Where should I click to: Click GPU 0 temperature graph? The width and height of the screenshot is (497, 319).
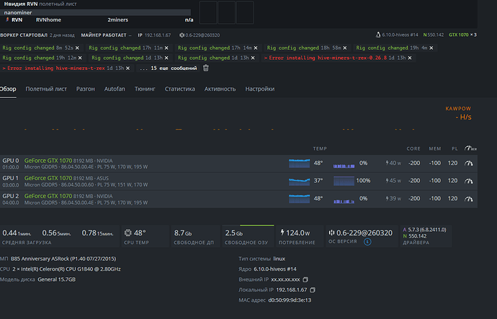pyautogui.click(x=299, y=163)
